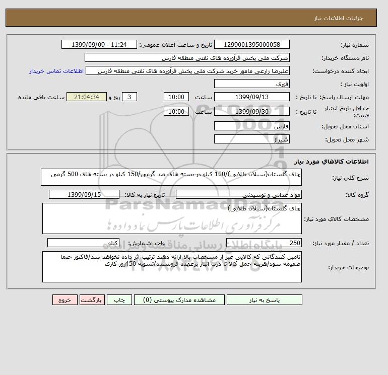The image size is (388, 375).
Task: Click the label 'حداقل تاریخ اعتبار قیمت:'
Action: [347, 112]
